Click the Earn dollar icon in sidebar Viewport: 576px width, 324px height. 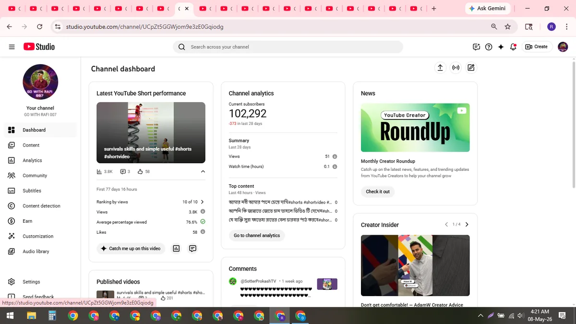click(12, 221)
